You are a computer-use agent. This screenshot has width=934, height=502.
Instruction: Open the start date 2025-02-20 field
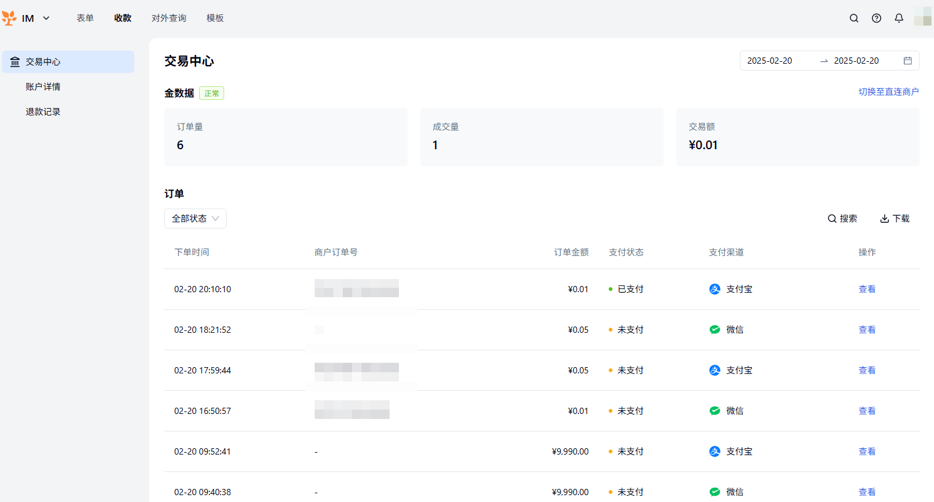click(770, 61)
